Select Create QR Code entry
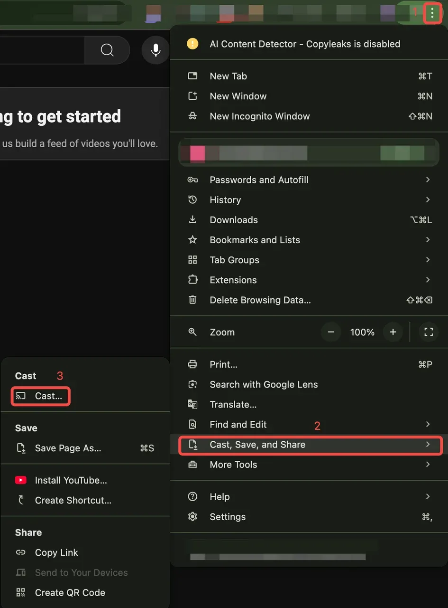 (x=85, y=592)
